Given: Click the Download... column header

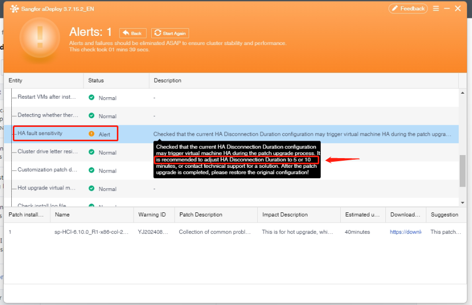Looking at the screenshot, I should point(405,214).
